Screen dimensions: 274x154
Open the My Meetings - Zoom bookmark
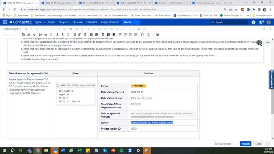click(x=185, y=15)
